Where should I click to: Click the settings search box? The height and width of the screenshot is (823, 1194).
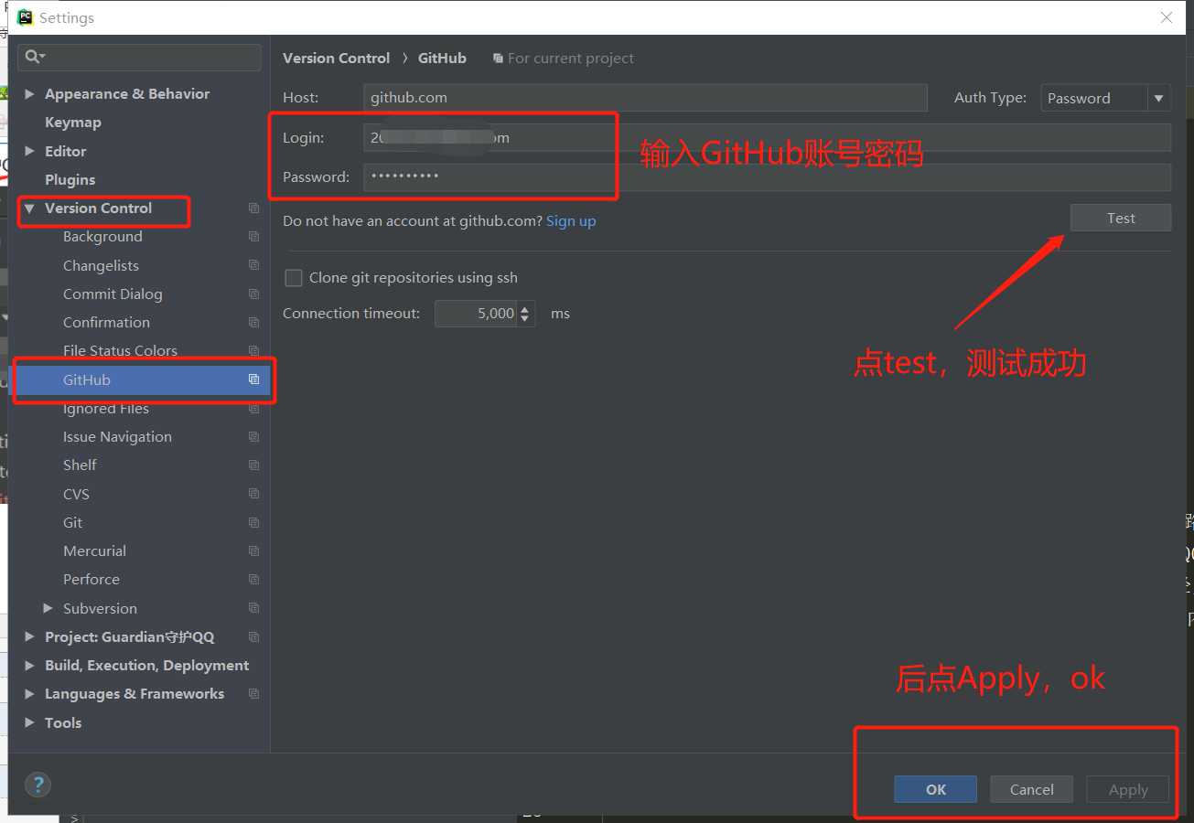(x=139, y=57)
